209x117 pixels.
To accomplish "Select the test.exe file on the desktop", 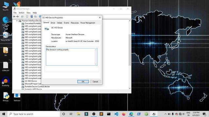I will [17, 97].
